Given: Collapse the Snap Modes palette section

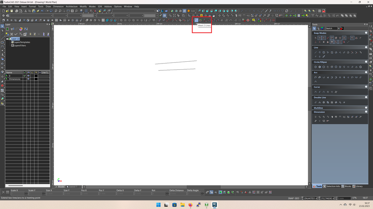Looking at the screenshot, I should click(x=366, y=33).
